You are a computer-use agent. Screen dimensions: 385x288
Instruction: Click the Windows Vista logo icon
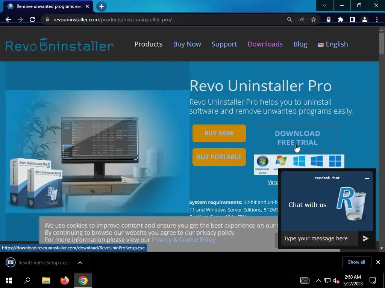262,164
